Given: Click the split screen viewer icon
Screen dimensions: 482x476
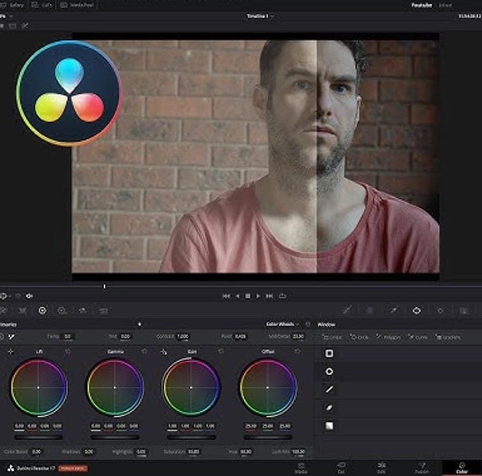Looking at the screenshot, I should 13,26.
